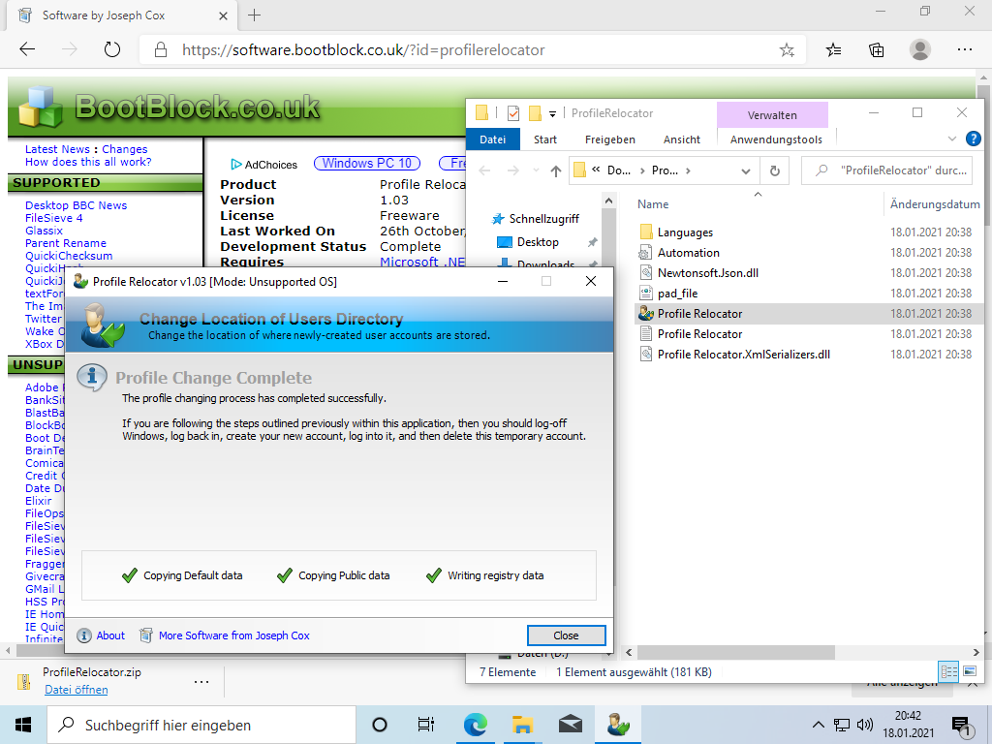Screen dimensions: 992x744
Task: Open Edge Settings and more menu
Action: 964,49
